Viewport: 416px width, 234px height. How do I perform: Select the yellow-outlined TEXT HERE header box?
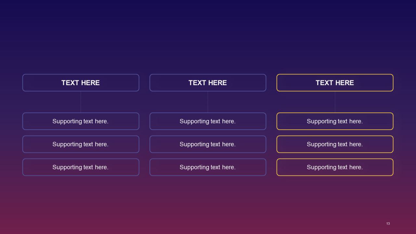coord(335,83)
